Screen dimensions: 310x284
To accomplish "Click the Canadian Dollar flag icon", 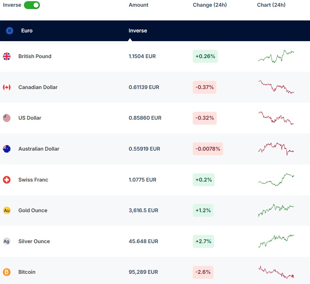I will tap(7, 87).
